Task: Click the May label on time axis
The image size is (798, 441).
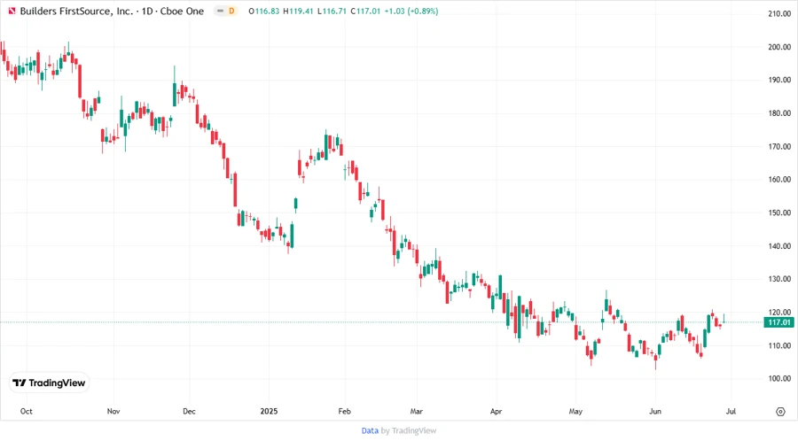Action: (x=575, y=411)
